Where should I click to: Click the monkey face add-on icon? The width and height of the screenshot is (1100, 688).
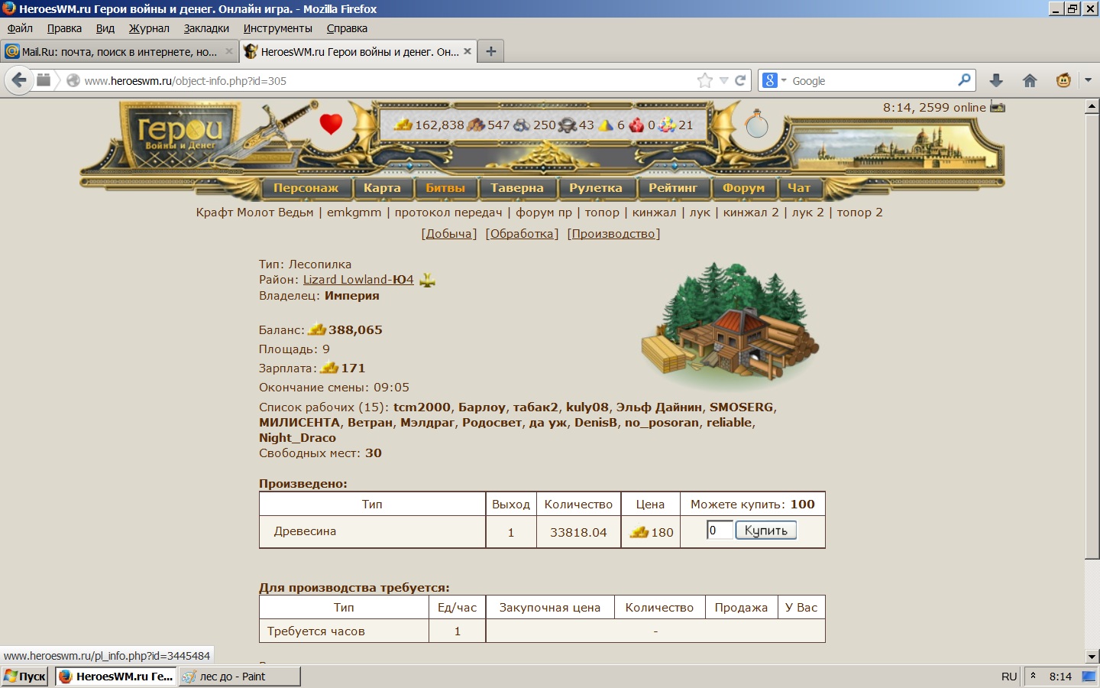click(x=1063, y=80)
